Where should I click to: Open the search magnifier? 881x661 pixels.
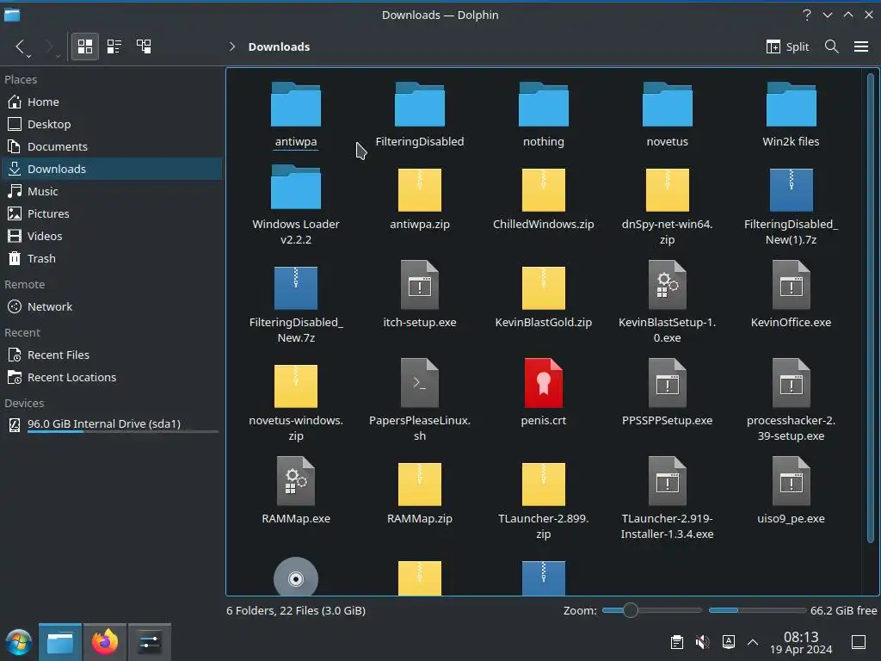coord(832,46)
